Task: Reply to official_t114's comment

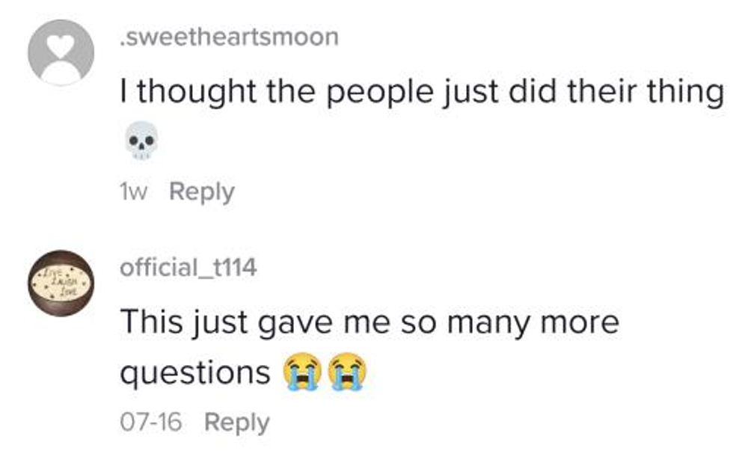Action: point(236,423)
